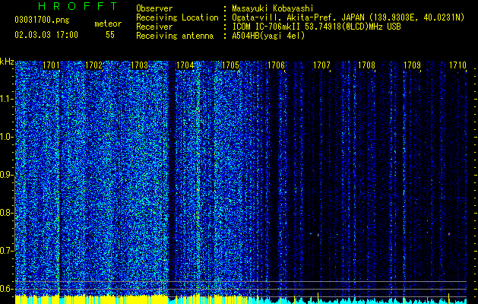Click the 0.9 kHz axis label
Viewport: 478px width, 304px height.
click(x=6, y=175)
